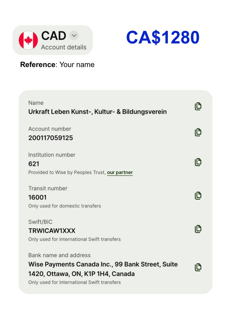Click the 'Only used for domestic transfers' note
228x322 pixels.
coord(64,206)
